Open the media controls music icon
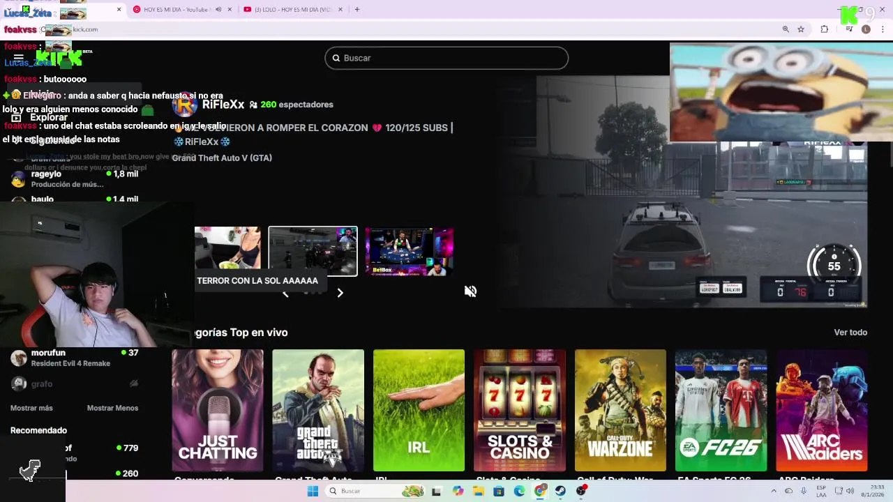The width and height of the screenshot is (893, 502). tap(849, 29)
